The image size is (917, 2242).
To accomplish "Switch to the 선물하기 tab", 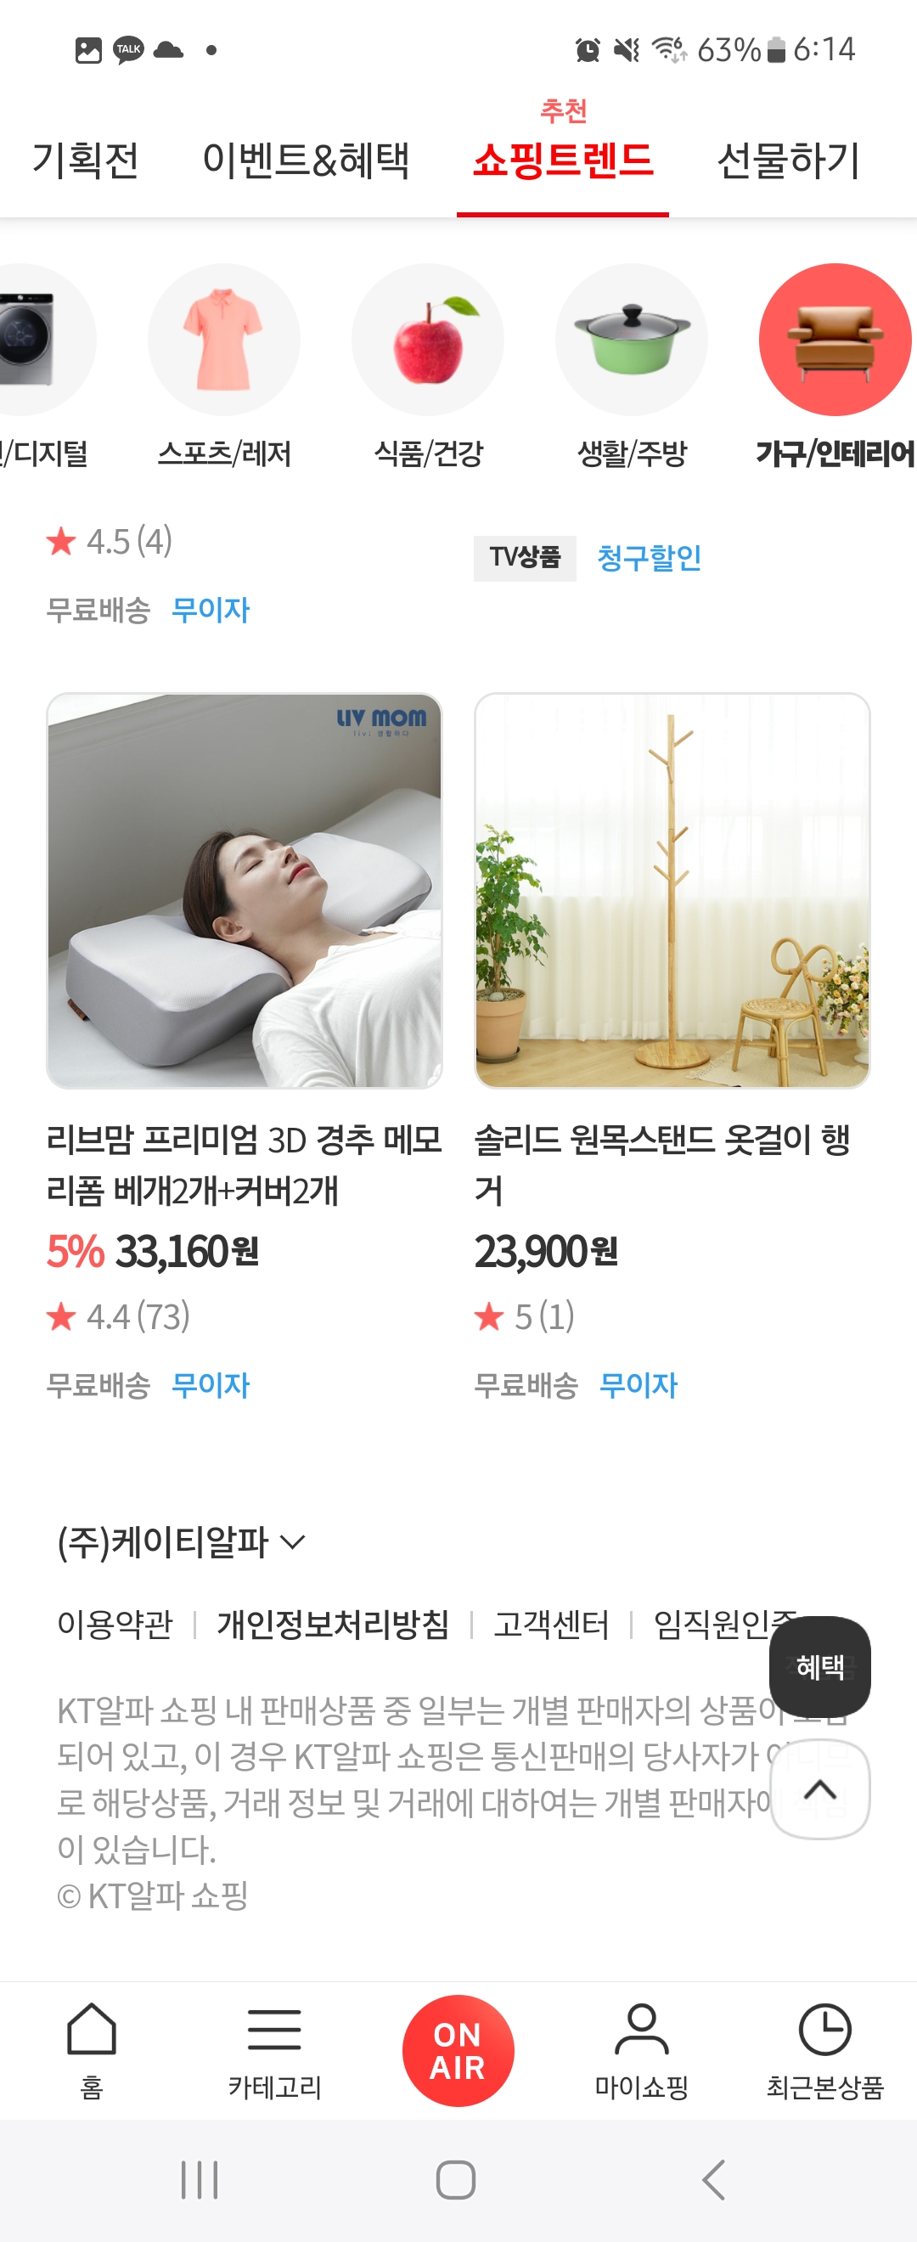I will tap(788, 161).
